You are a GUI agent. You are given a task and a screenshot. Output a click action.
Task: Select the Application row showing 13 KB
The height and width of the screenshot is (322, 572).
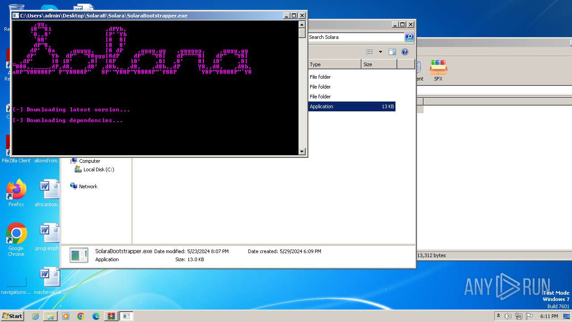coord(352,106)
